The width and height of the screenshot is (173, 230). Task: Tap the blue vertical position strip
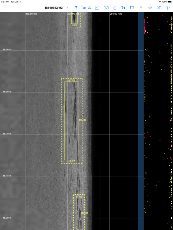click(141, 121)
